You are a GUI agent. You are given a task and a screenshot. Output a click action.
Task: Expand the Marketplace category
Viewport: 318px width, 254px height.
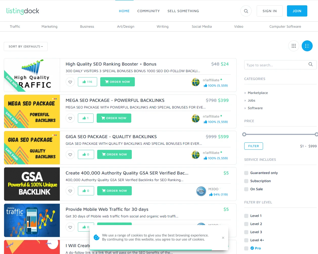(x=258, y=93)
